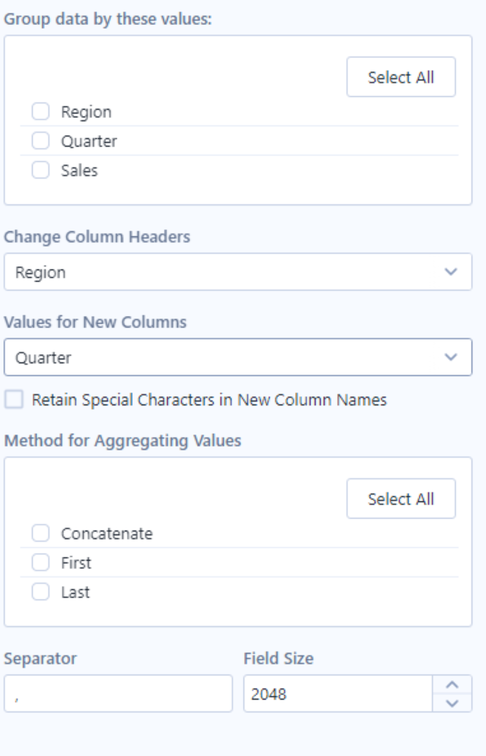Click the Method for Aggregating Values heading
486x756 pixels.
123,441
